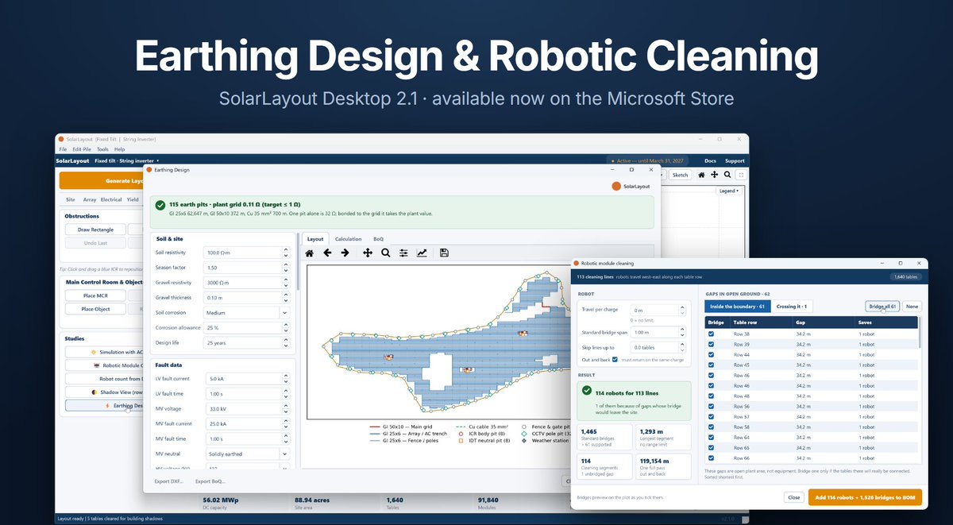Viewport: 953px width, 525px height.
Task: Click the Sketch button in main window
Action: tap(681, 175)
